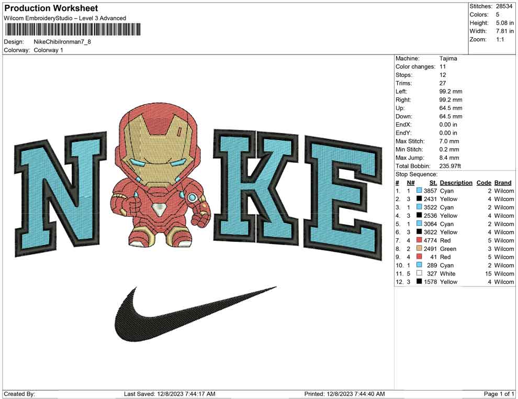Screen dimensions: 518x399
Task: Click the Page 1 of 1 indicator
Action: pos(499,393)
